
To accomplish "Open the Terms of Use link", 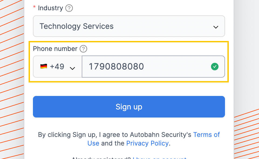I will tap(206, 135).
